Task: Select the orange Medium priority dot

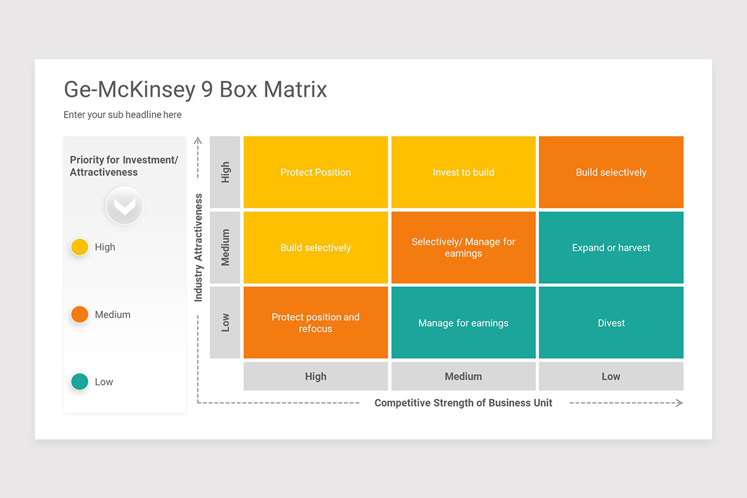Action: click(x=79, y=314)
